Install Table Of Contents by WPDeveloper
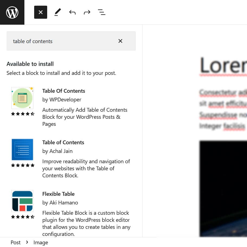This screenshot has width=247, height=247. click(64, 91)
